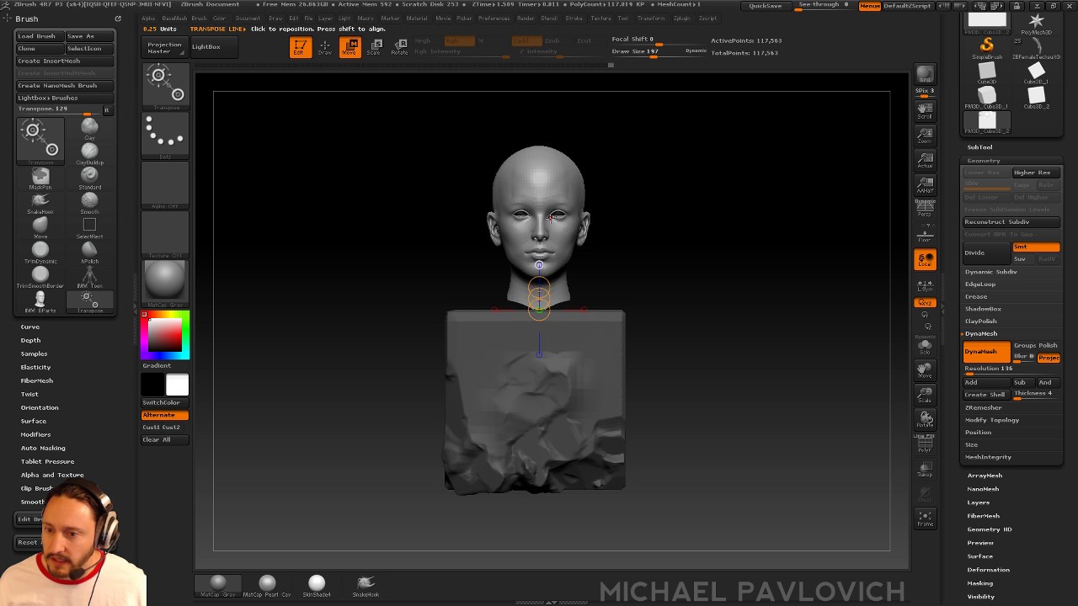Choose the Standard brush
This screenshot has height=606, width=1078.
click(x=89, y=178)
